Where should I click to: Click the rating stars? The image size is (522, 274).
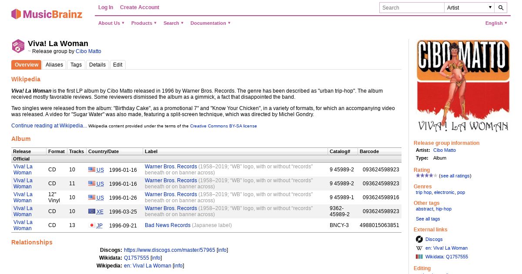(x=426, y=176)
